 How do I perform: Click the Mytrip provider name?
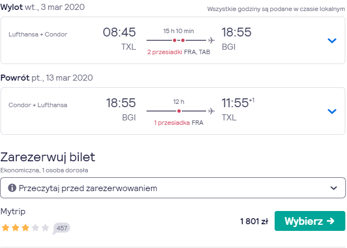tap(13, 212)
